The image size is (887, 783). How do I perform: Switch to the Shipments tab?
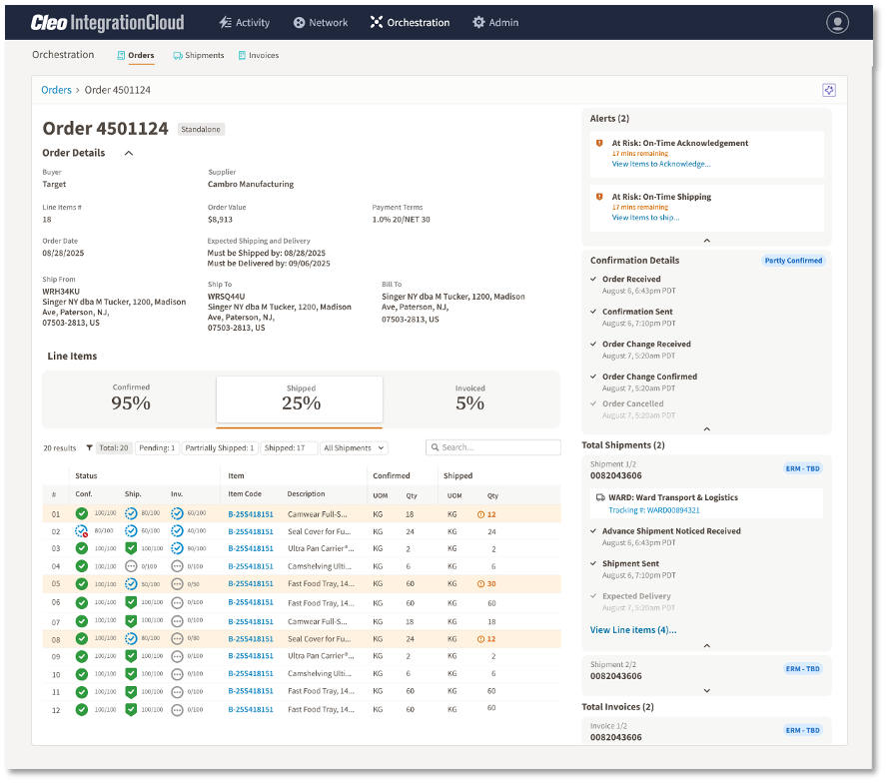[x=199, y=56]
